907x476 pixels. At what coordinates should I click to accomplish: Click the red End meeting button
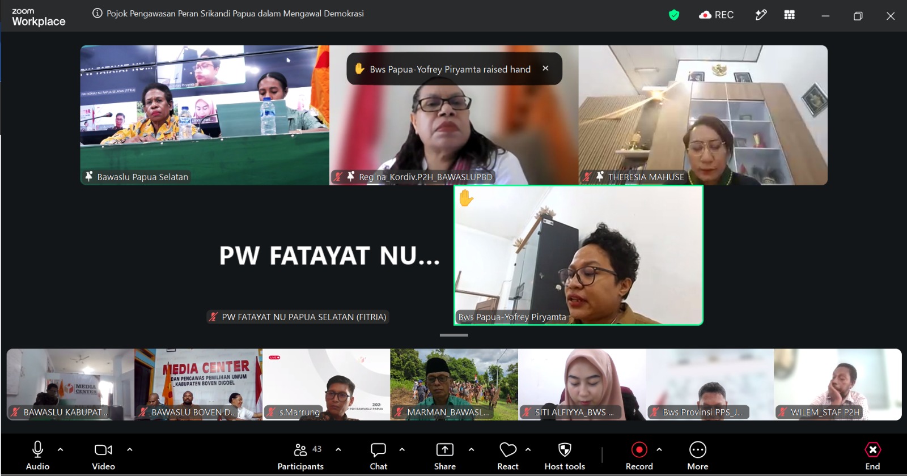(x=872, y=456)
